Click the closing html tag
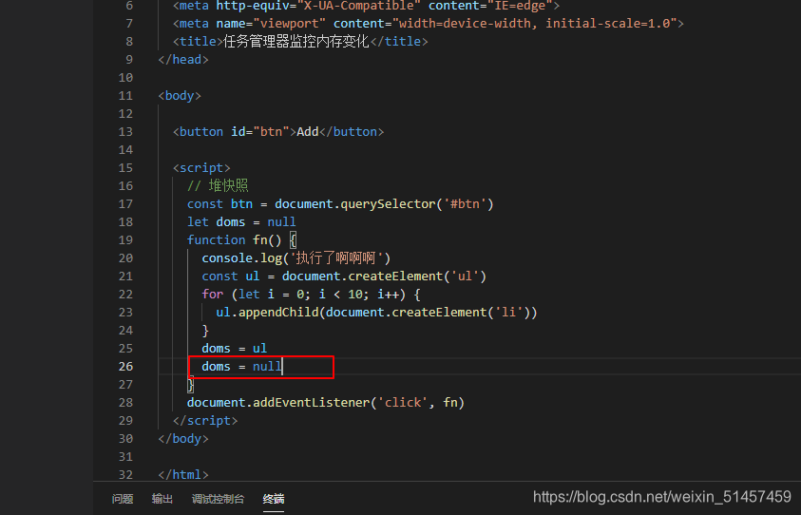 point(183,475)
